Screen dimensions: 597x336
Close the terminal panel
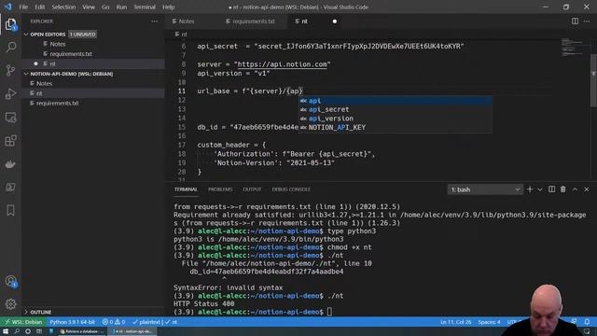pos(587,189)
